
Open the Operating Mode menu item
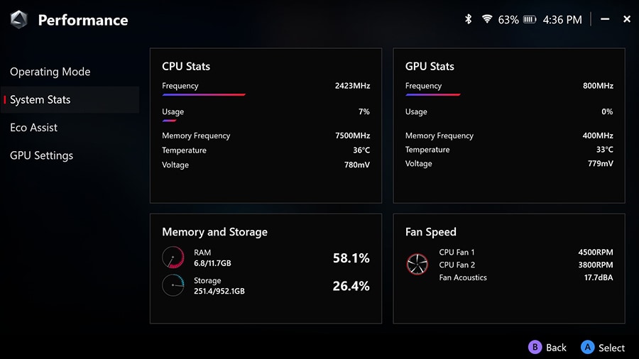pos(50,72)
